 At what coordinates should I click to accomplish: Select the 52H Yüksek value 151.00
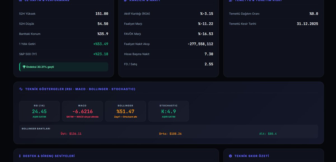coord(102,14)
